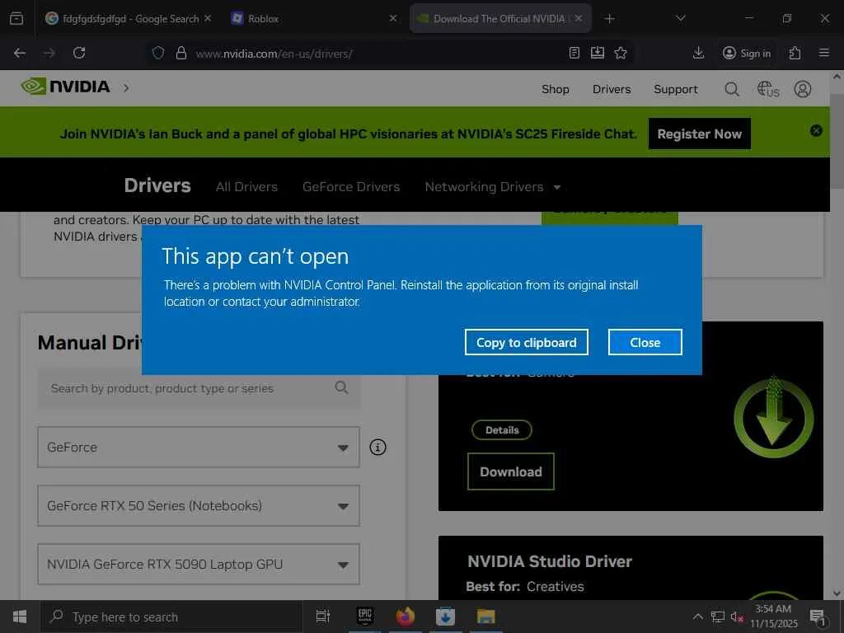
Task: Open the Windows Start menu
Action: click(20, 617)
